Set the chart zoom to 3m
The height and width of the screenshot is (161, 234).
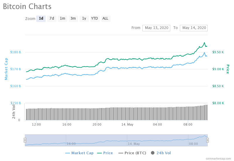coord(73,18)
